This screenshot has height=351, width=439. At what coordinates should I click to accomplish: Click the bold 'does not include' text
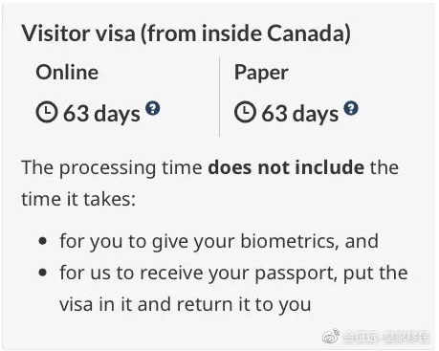286,167
